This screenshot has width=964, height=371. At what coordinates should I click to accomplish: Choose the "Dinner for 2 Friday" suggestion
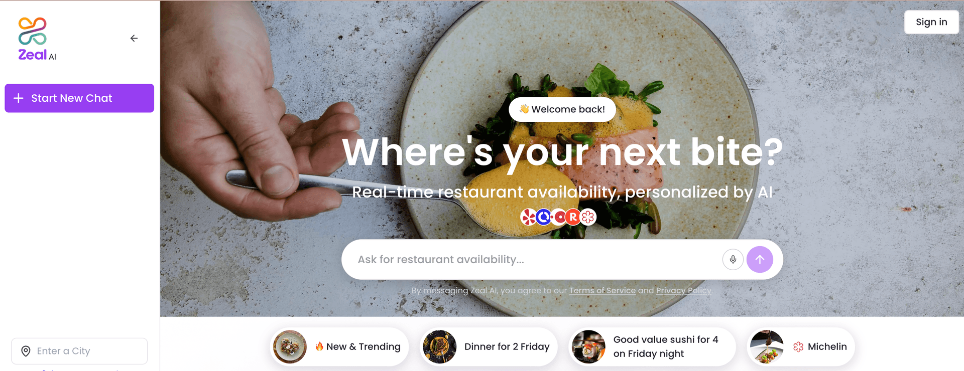(489, 346)
